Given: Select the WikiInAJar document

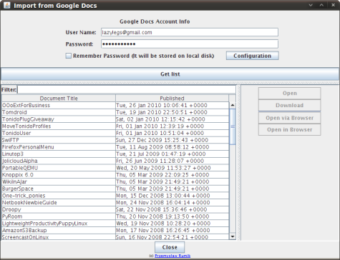Looking at the screenshot, I should [59, 181].
